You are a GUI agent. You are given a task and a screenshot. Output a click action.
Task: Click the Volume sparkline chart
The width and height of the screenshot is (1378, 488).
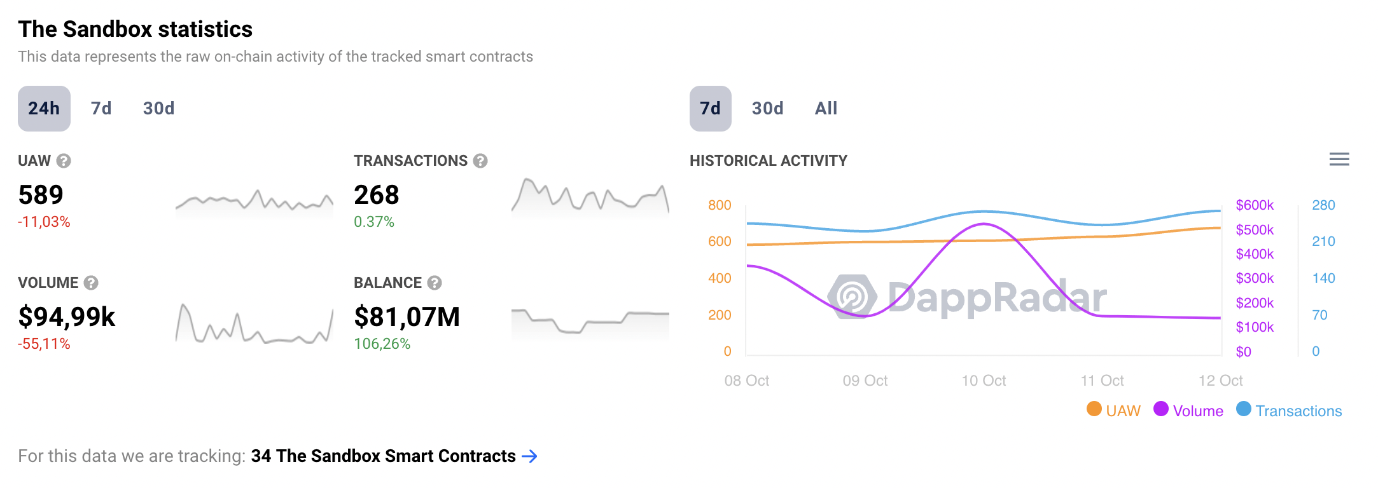(x=254, y=324)
